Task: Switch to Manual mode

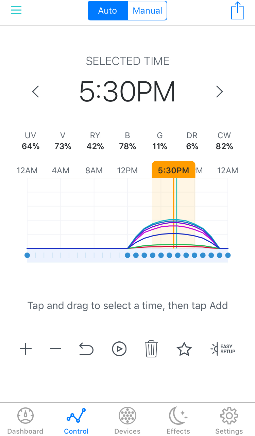Action: click(x=147, y=11)
